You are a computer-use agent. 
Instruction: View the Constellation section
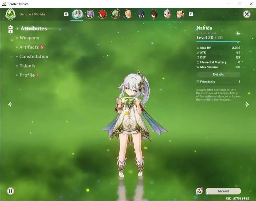[34, 57]
